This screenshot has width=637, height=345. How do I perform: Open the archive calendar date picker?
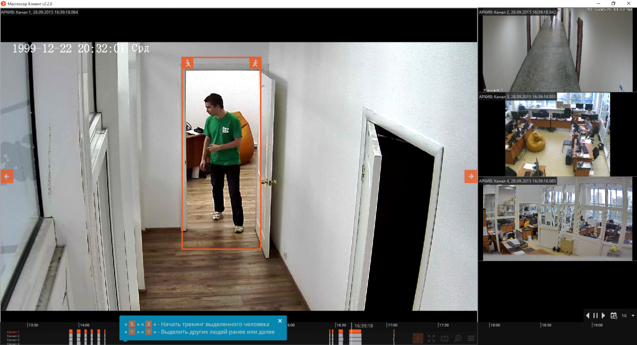pos(614,315)
